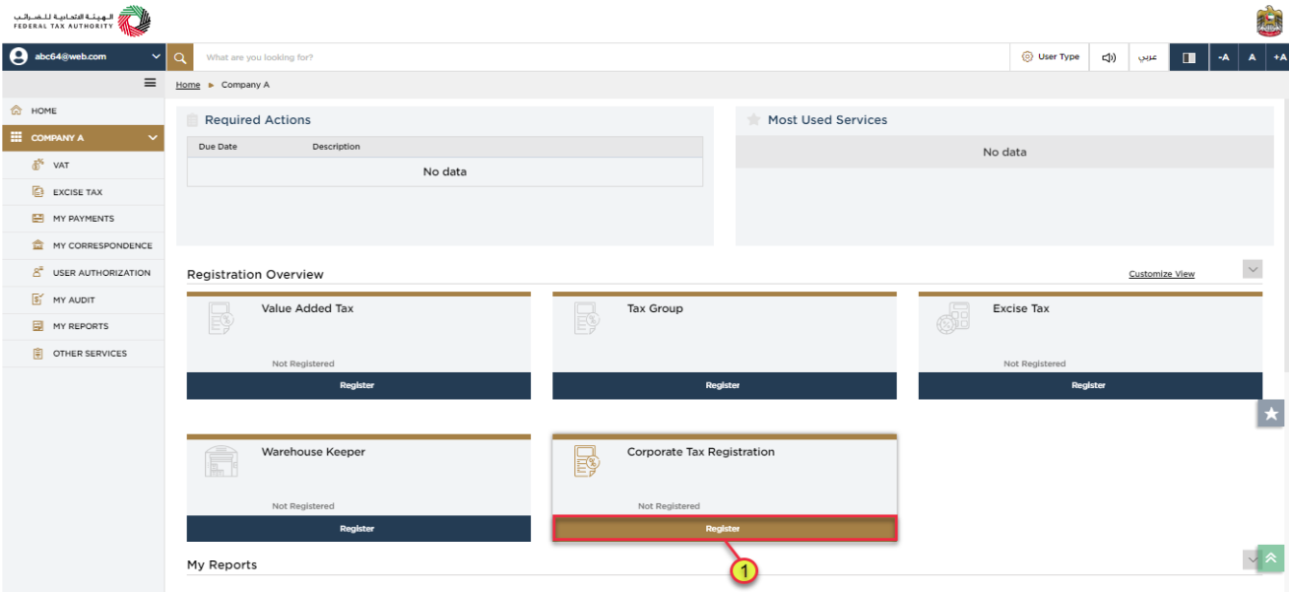Click the User Authorization sidebar icon
The image size is (1289, 592).
tap(38, 273)
